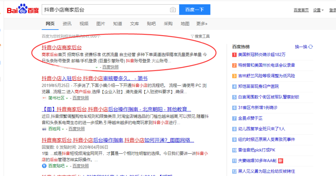The image size is (336, 176).
Task: Switch to the 视频 tab
Action: coord(84,24)
